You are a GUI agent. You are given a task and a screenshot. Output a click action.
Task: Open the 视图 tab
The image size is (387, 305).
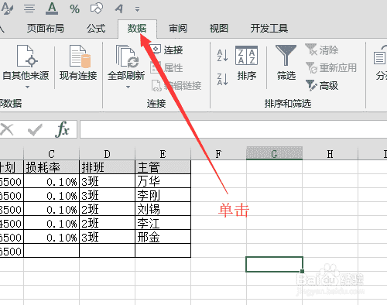pos(218,29)
